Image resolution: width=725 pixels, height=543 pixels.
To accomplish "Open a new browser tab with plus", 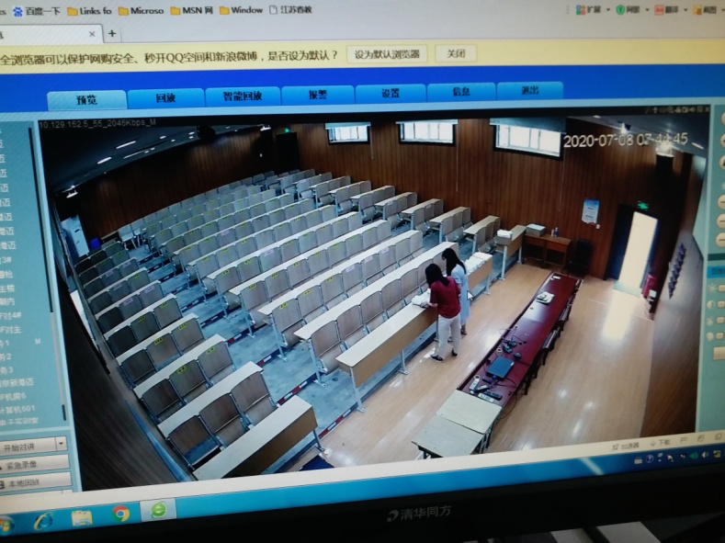I will [x=112, y=33].
